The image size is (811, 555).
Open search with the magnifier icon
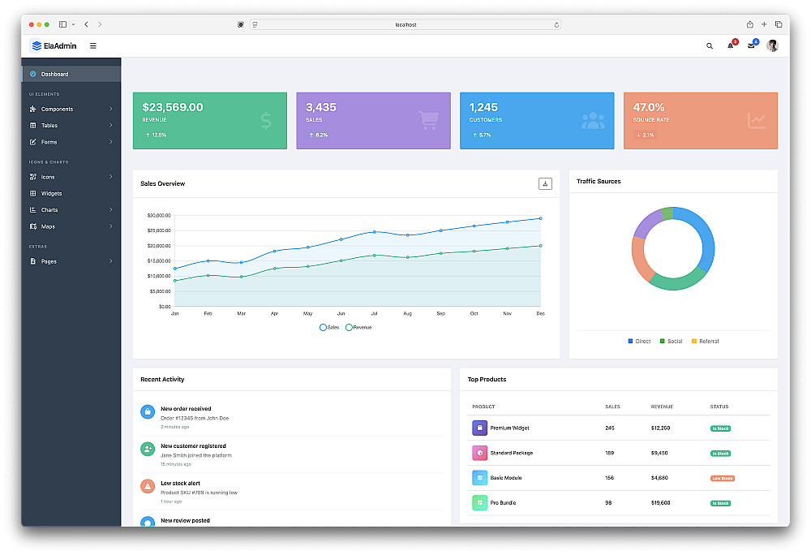click(710, 46)
